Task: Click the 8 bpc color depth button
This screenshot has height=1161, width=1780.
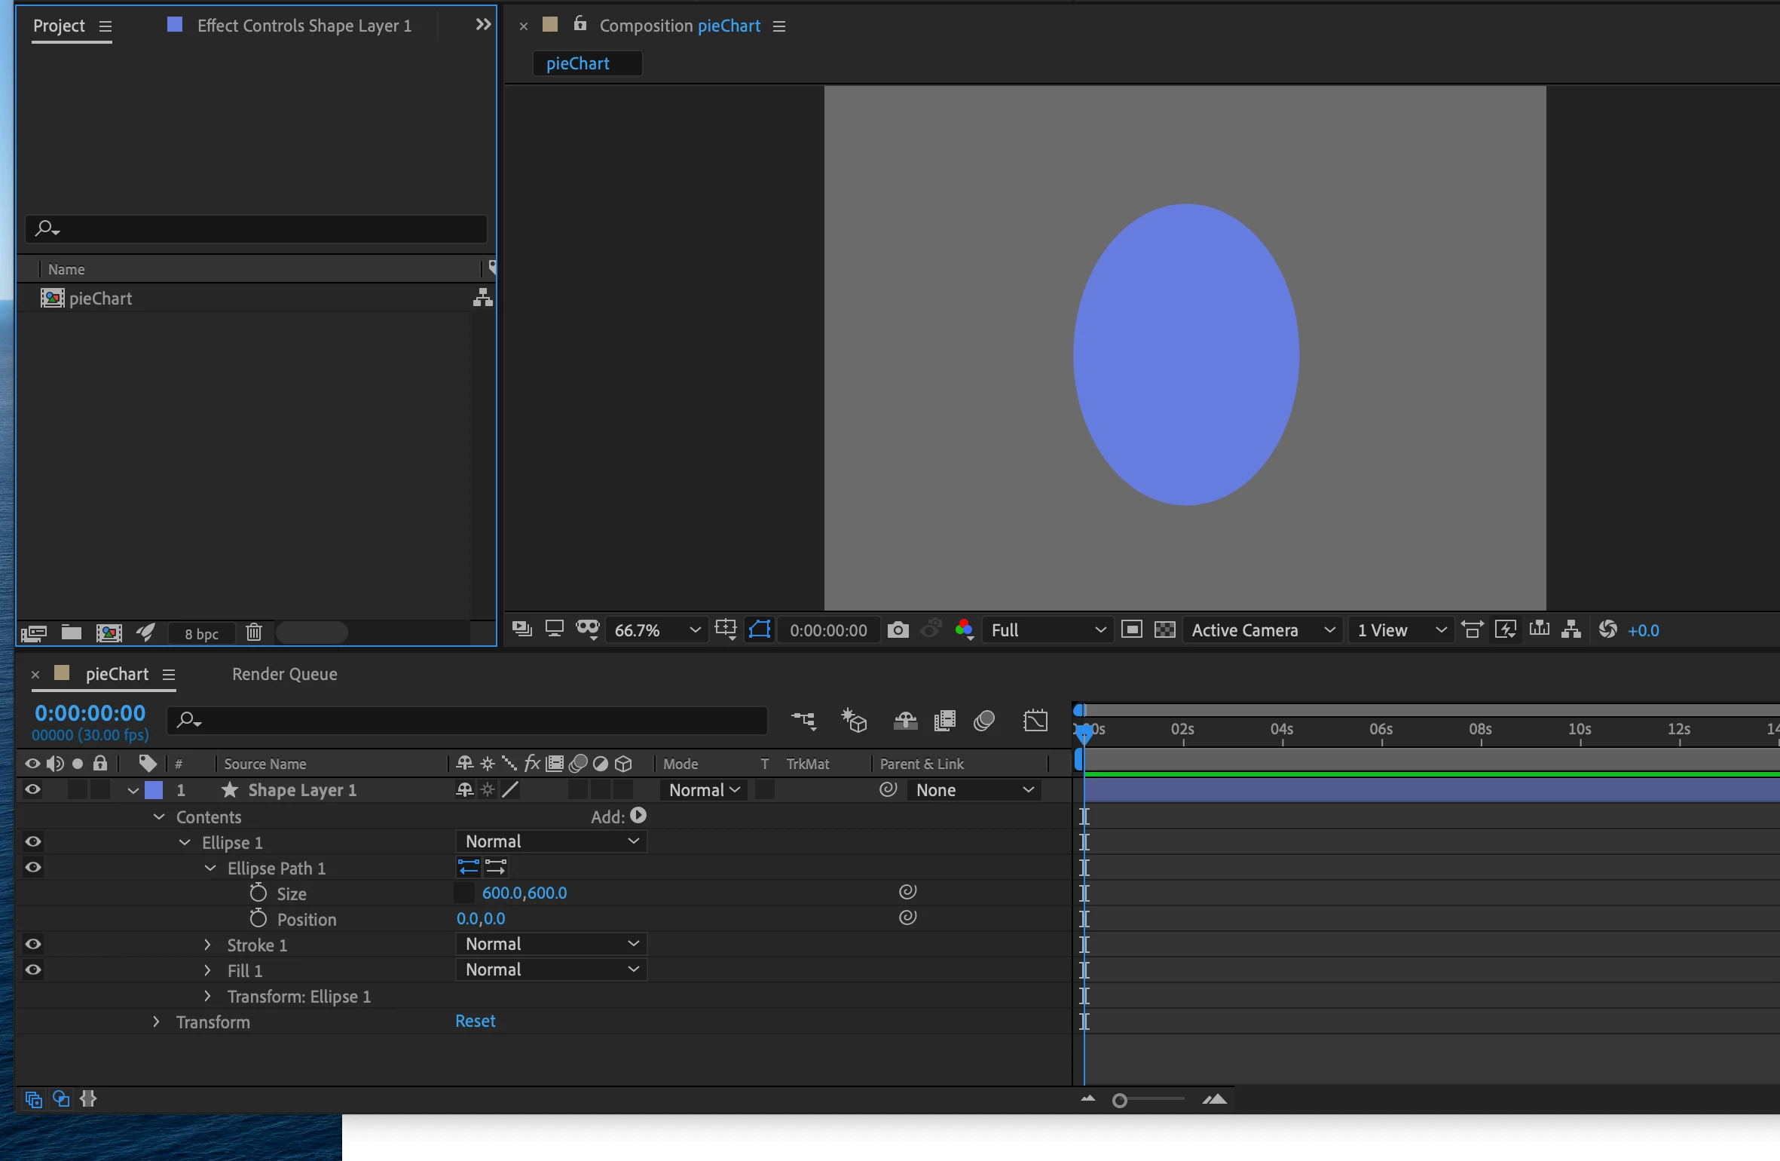Action: [201, 634]
